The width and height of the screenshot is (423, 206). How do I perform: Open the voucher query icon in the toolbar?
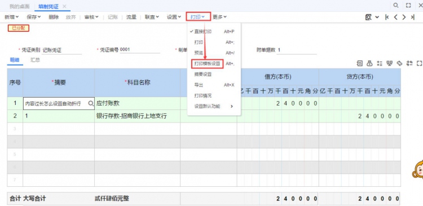368,17
